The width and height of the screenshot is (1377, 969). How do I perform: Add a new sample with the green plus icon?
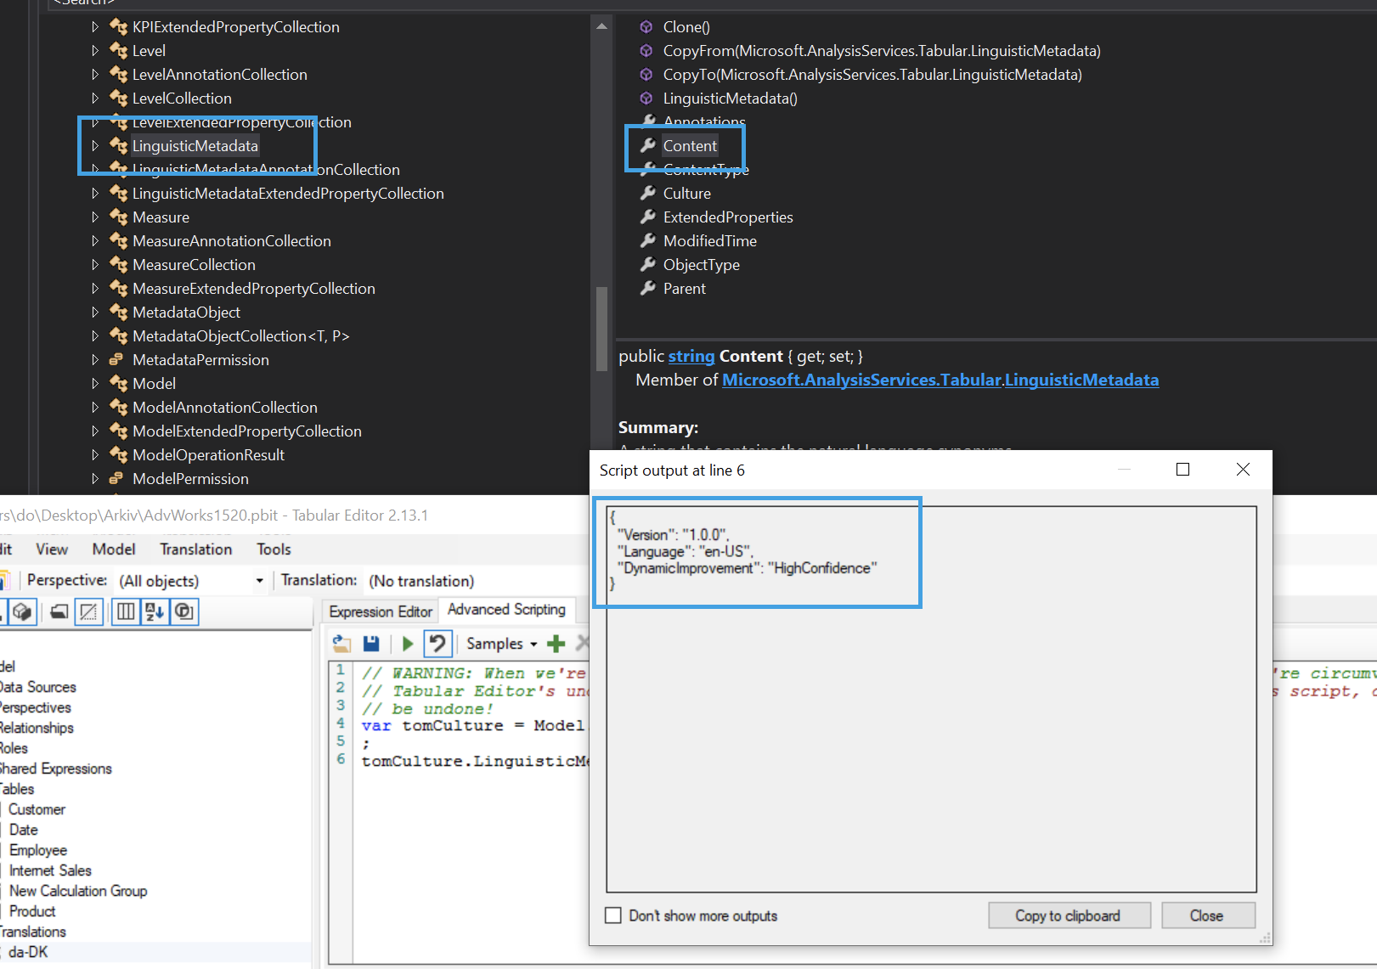pyautogui.click(x=556, y=644)
